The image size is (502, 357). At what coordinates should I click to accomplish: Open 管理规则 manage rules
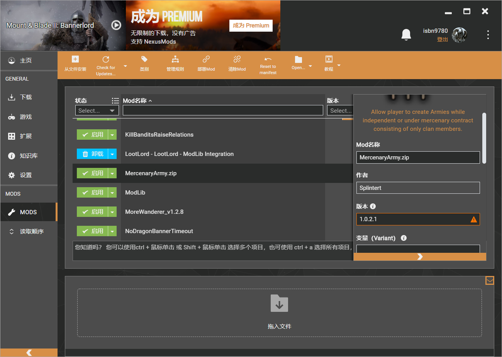point(175,64)
